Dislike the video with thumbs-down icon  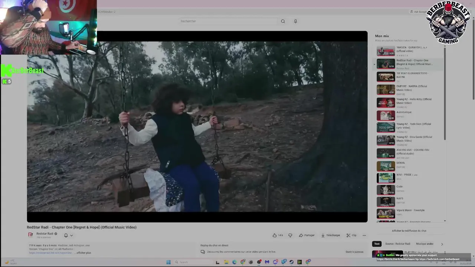tap(290, 235)
